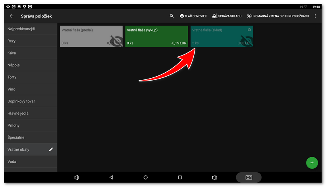The image size is (326, 187).
Task: Click the 19:18 clock in status bar
Action: 316,7
